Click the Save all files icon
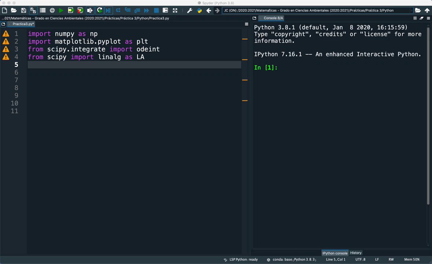 pyautogui.click(x=33, y=11)
